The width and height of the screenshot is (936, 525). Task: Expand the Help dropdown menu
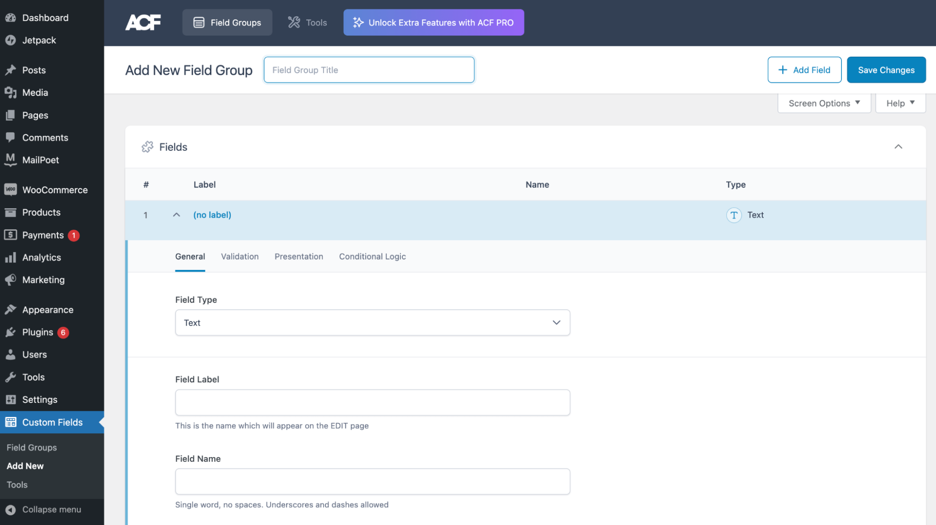900,103
